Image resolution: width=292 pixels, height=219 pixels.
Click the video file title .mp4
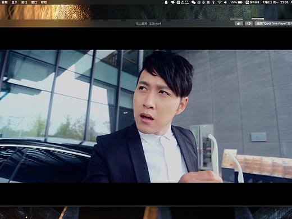(148, 24)
